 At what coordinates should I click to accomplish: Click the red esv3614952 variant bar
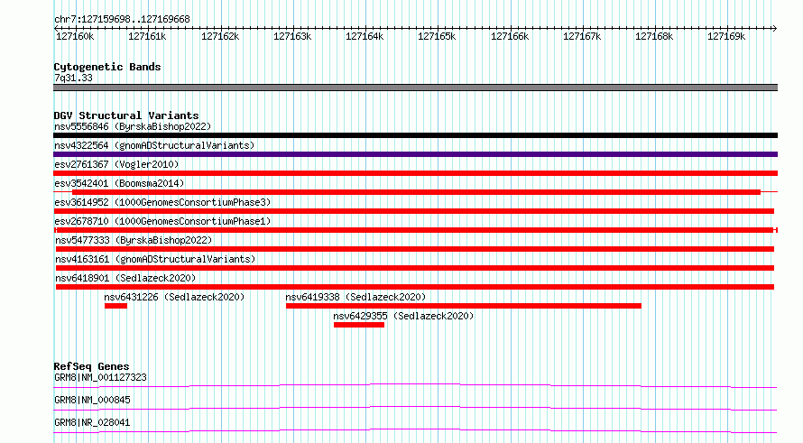tap(414, 211)
